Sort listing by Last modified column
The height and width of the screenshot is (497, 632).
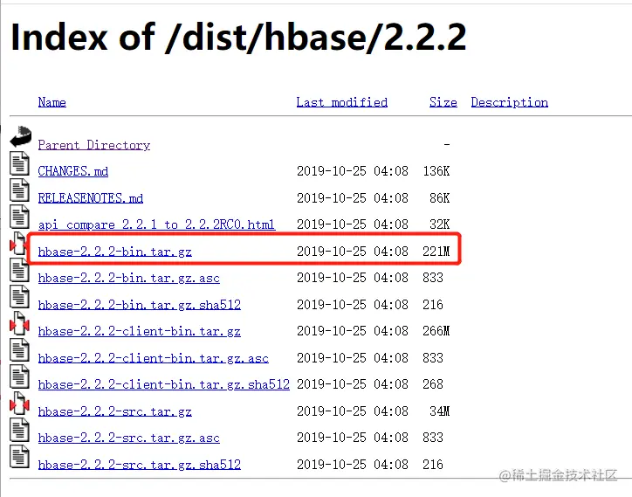tap(342, 102)
